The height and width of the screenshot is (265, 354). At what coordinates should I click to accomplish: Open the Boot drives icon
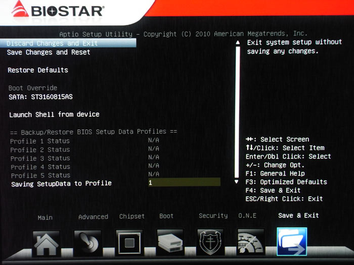click(x=170, y=242)
